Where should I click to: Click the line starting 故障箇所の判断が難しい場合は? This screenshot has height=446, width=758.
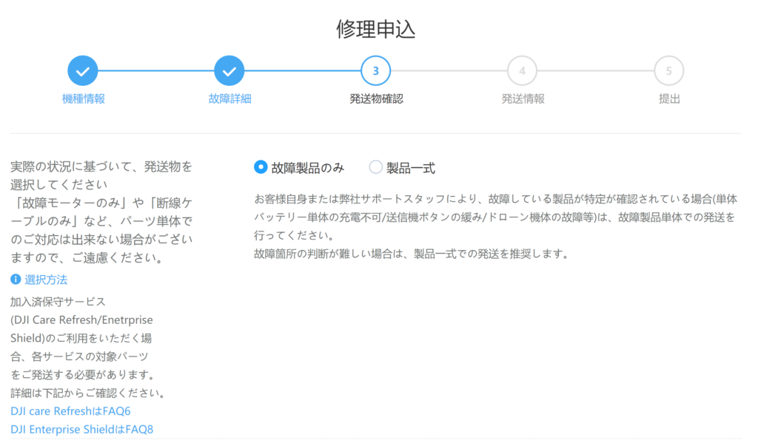(x=412, y=254)
